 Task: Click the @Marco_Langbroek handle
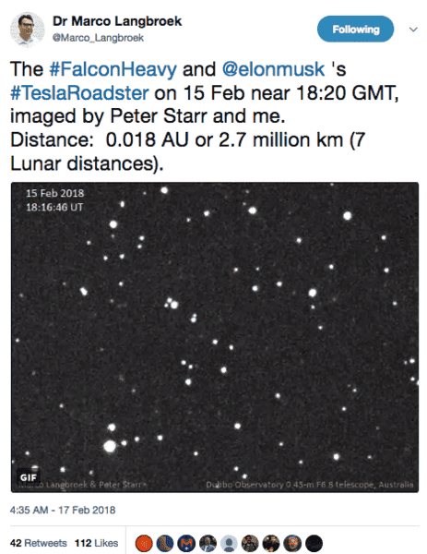pos(98,38)
